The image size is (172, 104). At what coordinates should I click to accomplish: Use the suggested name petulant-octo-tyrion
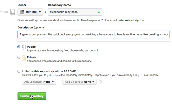pyautogui.click(x=131, y=20)
